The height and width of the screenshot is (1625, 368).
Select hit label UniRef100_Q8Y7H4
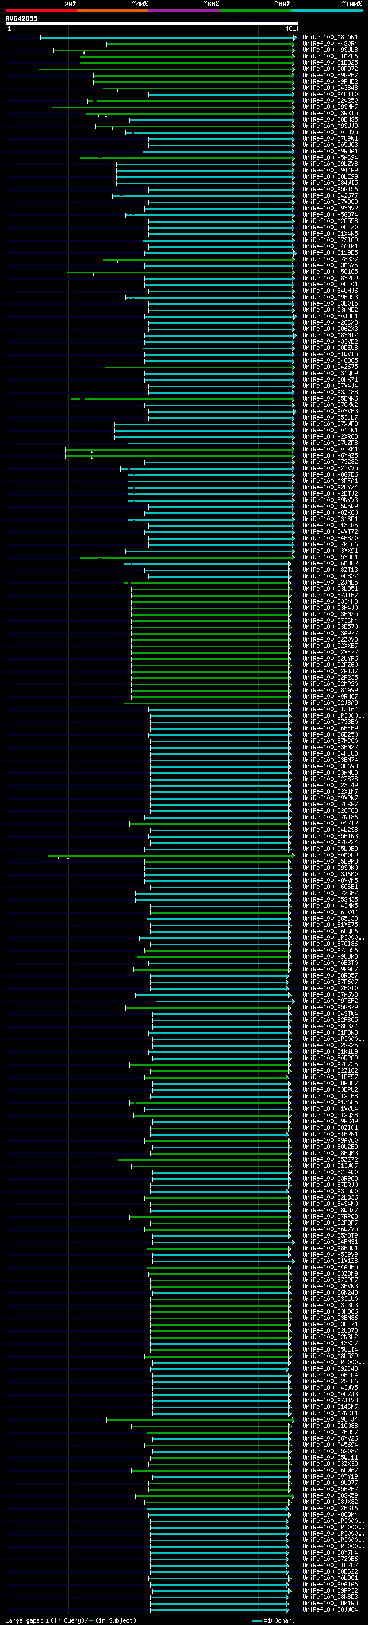329,1552
